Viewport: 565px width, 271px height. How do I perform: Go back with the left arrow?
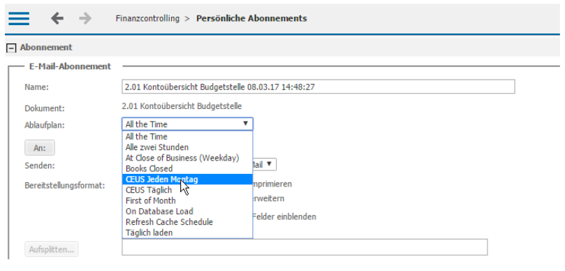coord(57,18)
